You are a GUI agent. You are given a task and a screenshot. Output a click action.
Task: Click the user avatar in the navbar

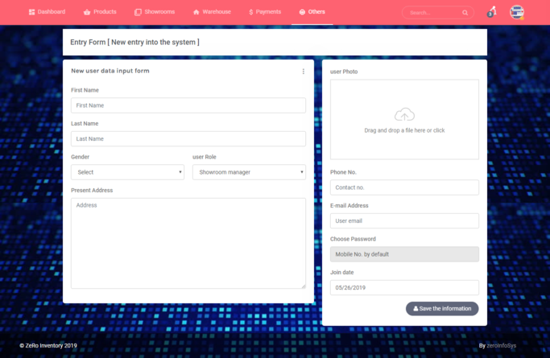[x=517, y=12]
